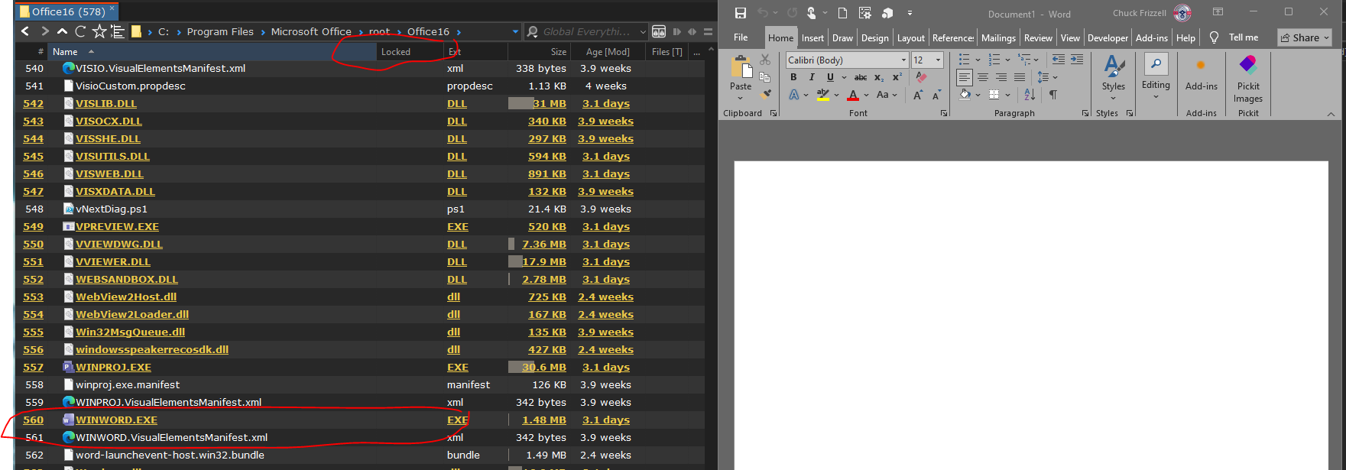Toggle strikethrough formatting
Image resolution: width=1346 pixels, height=470 pixels.
[x=861, y=77]
